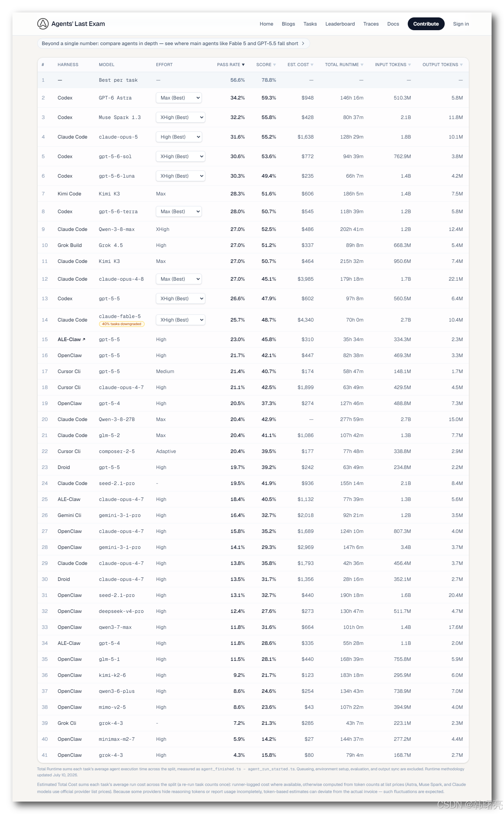Open effort dropdown for claude-opus-5 row
Screen dimensions: 504x814
pos(179,137)
